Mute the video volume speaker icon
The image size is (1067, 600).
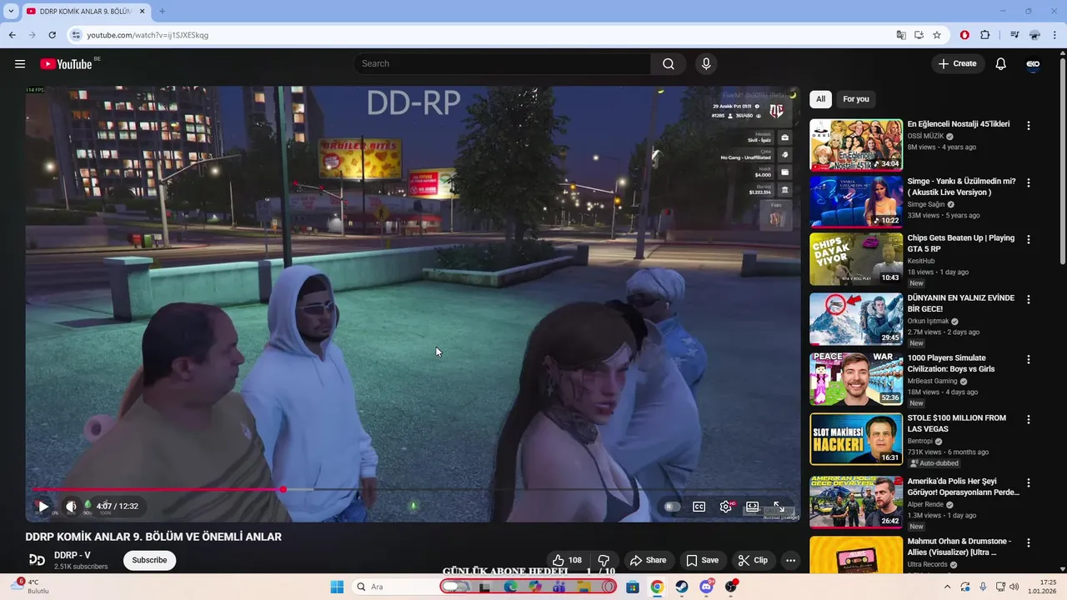pos(71,506)
